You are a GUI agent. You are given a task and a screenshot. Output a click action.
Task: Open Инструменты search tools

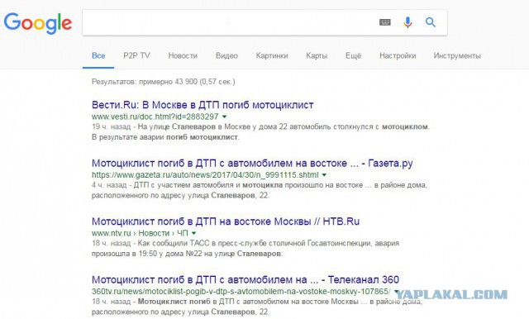pyautogui.click(x=457, y=55)
